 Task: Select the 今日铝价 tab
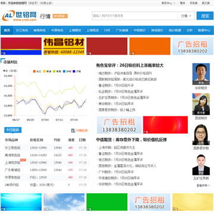click(x=12, y=130)
